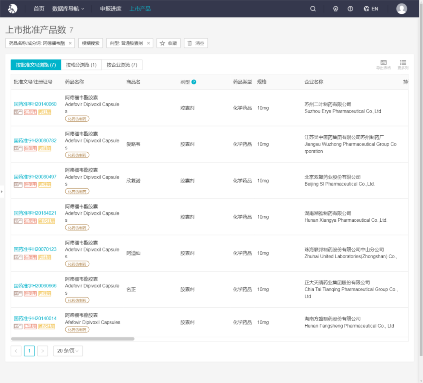Open the 20 条/页 page size dropdown
This screenshot has width=423, height=383.
[68, 351]
